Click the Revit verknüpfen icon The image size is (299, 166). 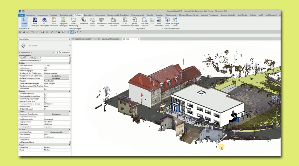(x=35, y=20)
